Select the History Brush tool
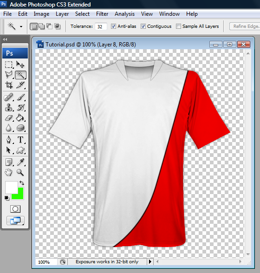 click(20, 107)
